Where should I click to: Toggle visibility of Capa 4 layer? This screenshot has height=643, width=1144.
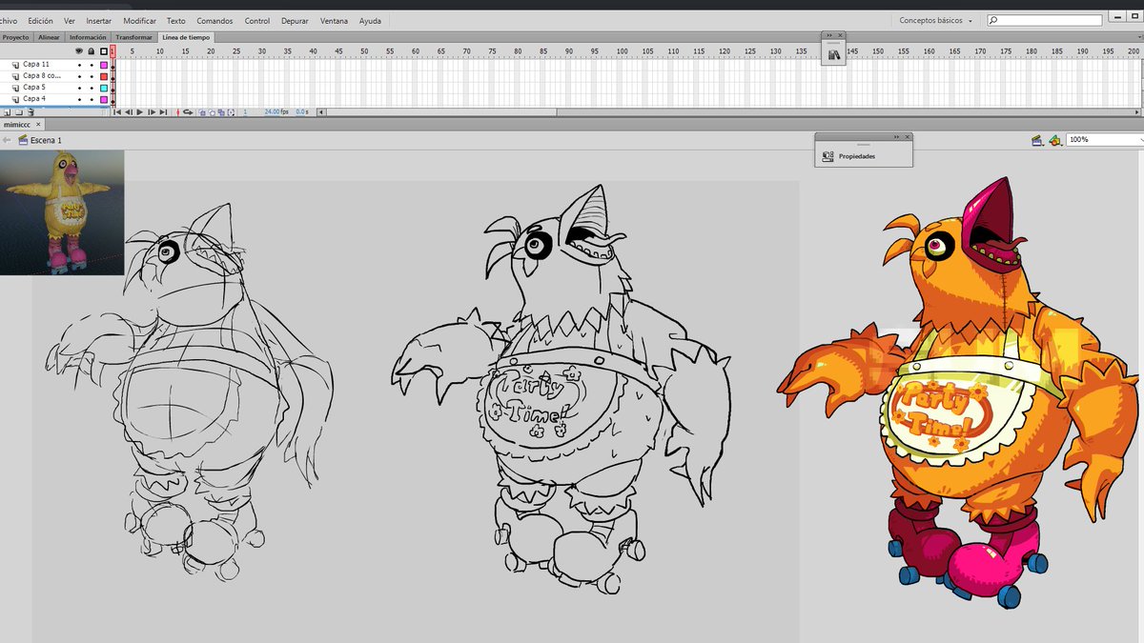pyautogui.click(x=79, y=99)
